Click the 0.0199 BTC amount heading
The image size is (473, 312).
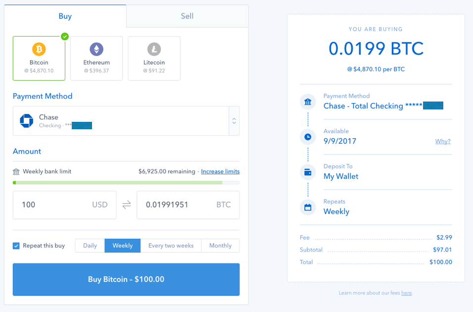(376, 49)
